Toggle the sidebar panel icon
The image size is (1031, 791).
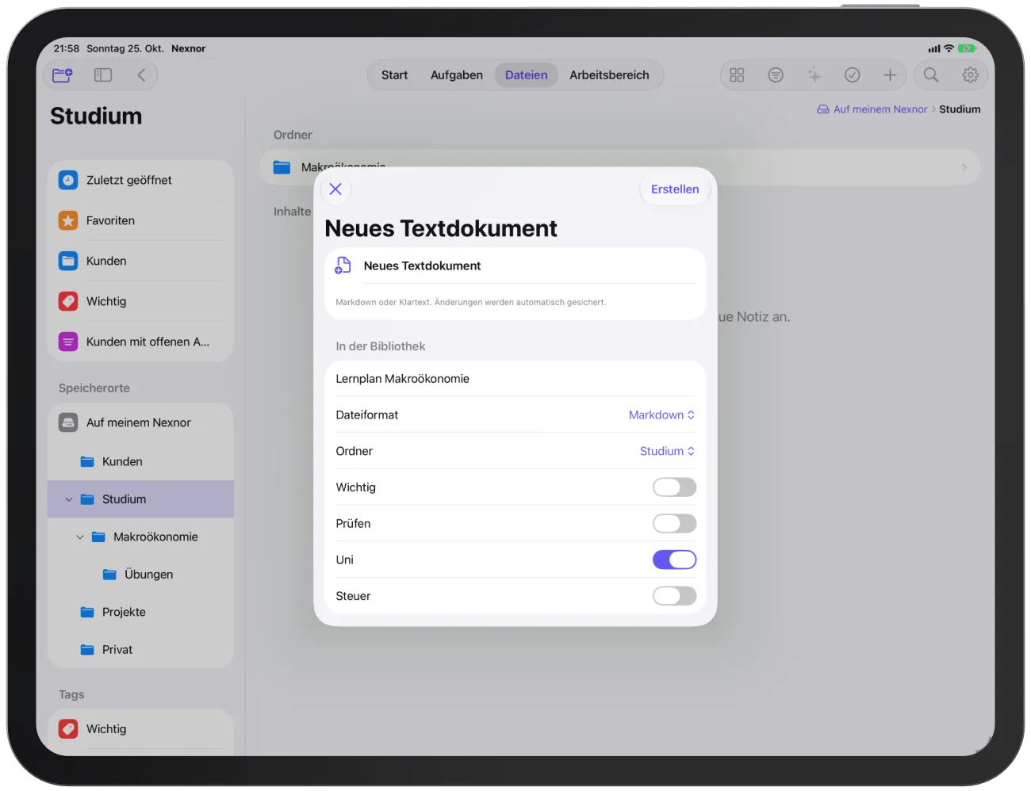(x=103, y=75)
